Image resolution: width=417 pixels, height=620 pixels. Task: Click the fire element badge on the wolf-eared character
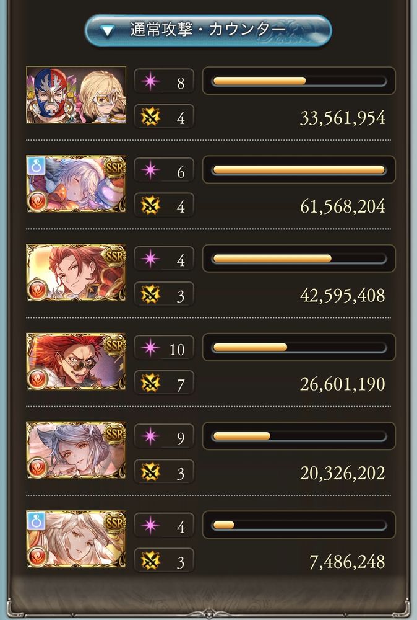click(38, 467)
